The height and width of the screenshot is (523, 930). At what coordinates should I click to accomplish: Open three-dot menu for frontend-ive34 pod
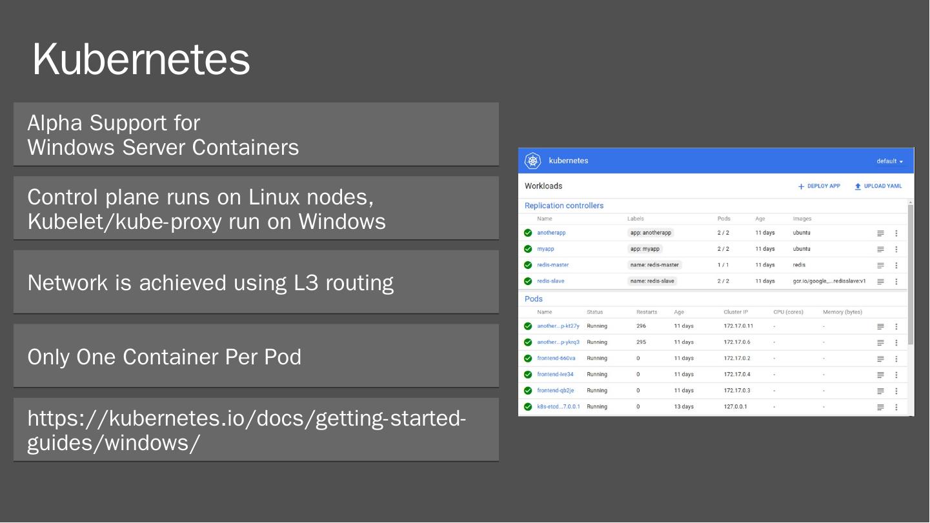click(896, 375)
